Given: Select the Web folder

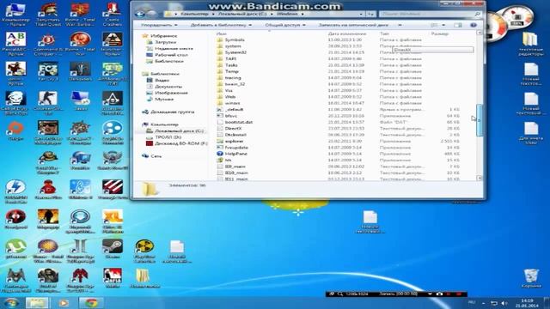Looking at the screenshot, I should pos(230,97).
